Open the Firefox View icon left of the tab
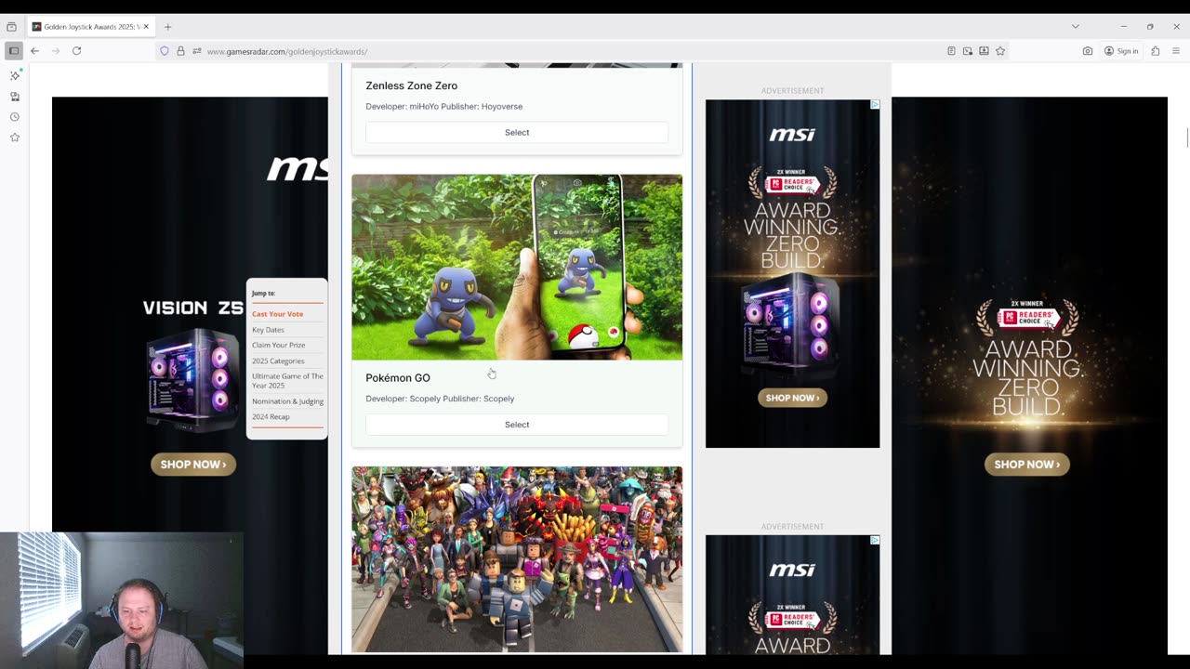Viewport: 1190px width, 669px height. [x=11, y=27]
